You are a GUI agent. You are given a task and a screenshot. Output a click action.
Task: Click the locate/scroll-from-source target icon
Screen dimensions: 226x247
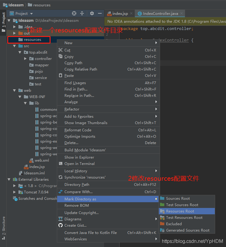(74, 13)
